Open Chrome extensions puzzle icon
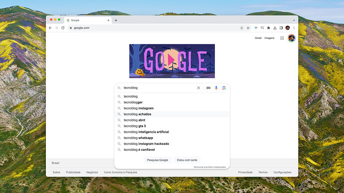 [268, 28]
